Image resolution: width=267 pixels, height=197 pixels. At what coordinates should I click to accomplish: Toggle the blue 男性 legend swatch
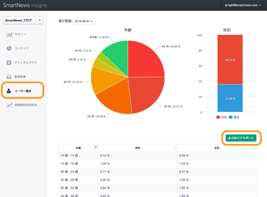tap(230, 117)
